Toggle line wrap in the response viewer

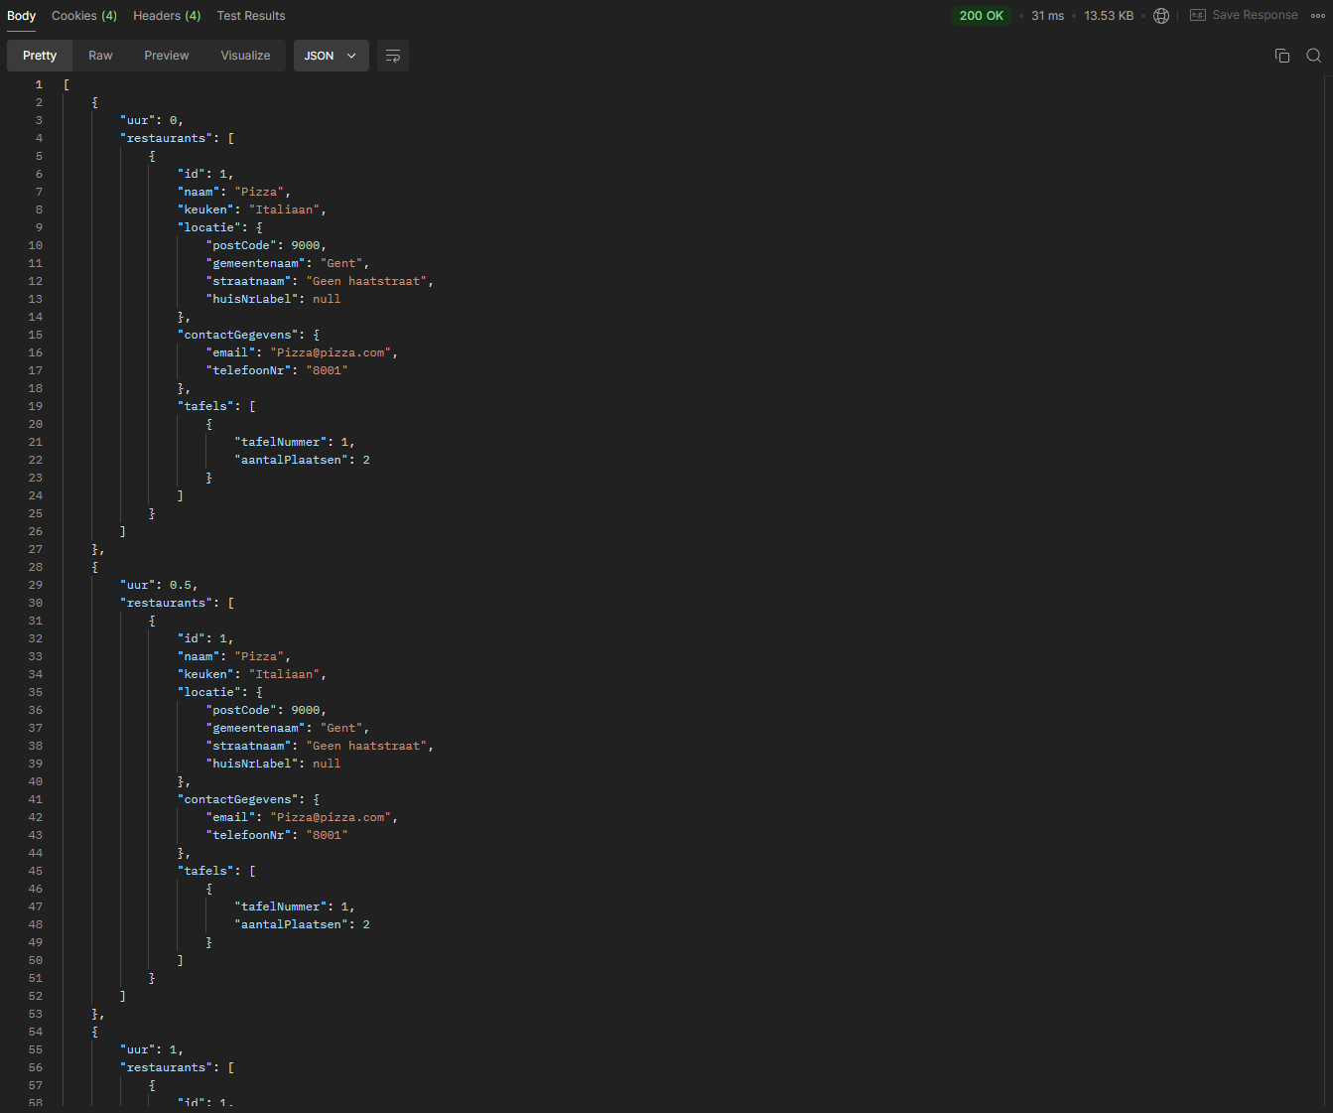coord(393,56)
